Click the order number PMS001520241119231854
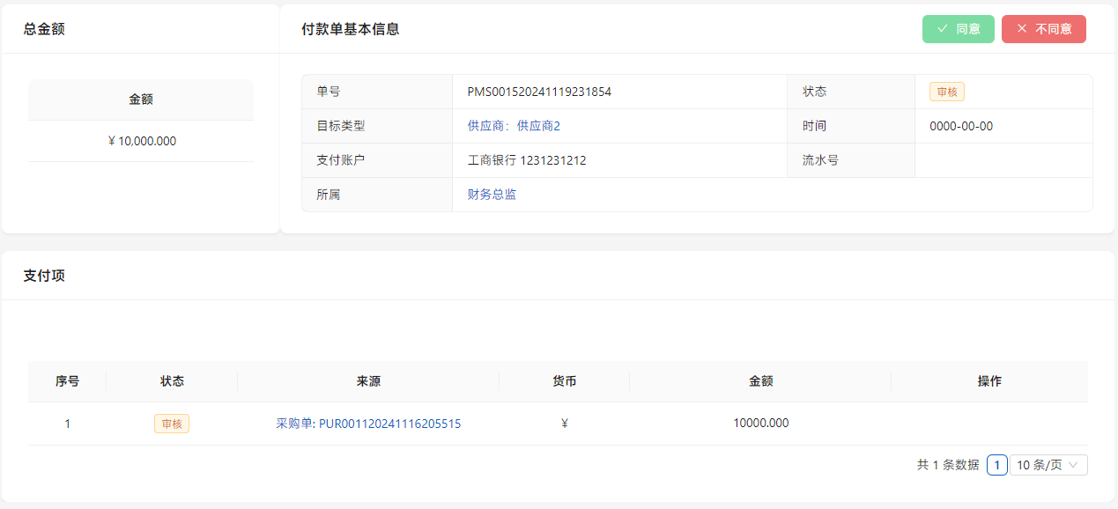 coord(539,92)
